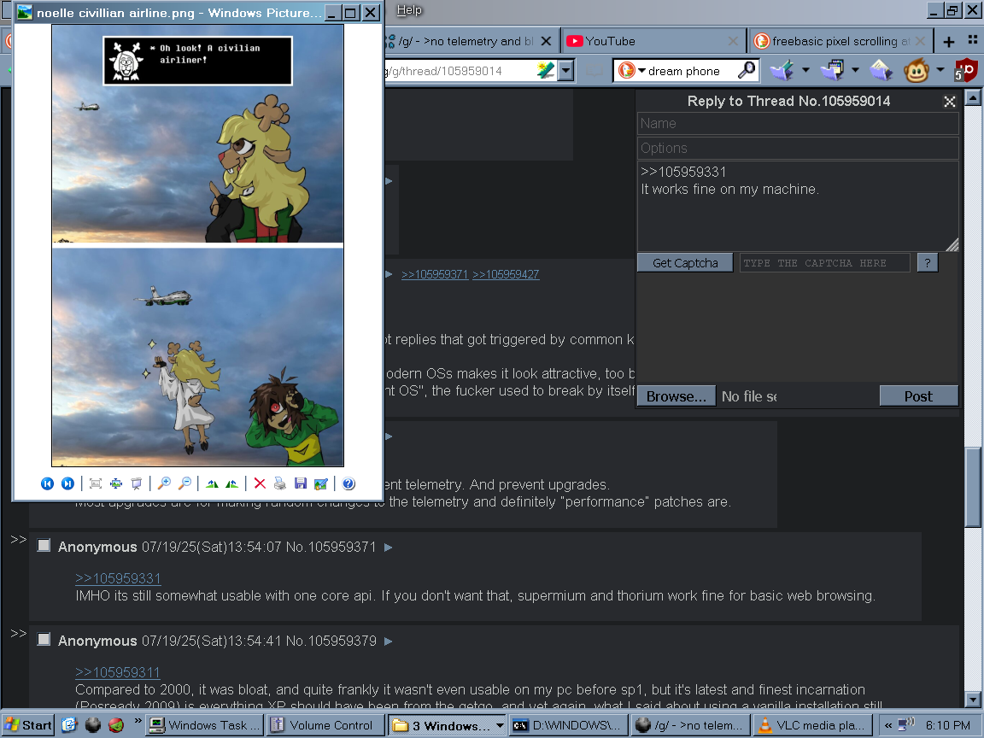Click Browse to attach a file

tap(676, 396)
